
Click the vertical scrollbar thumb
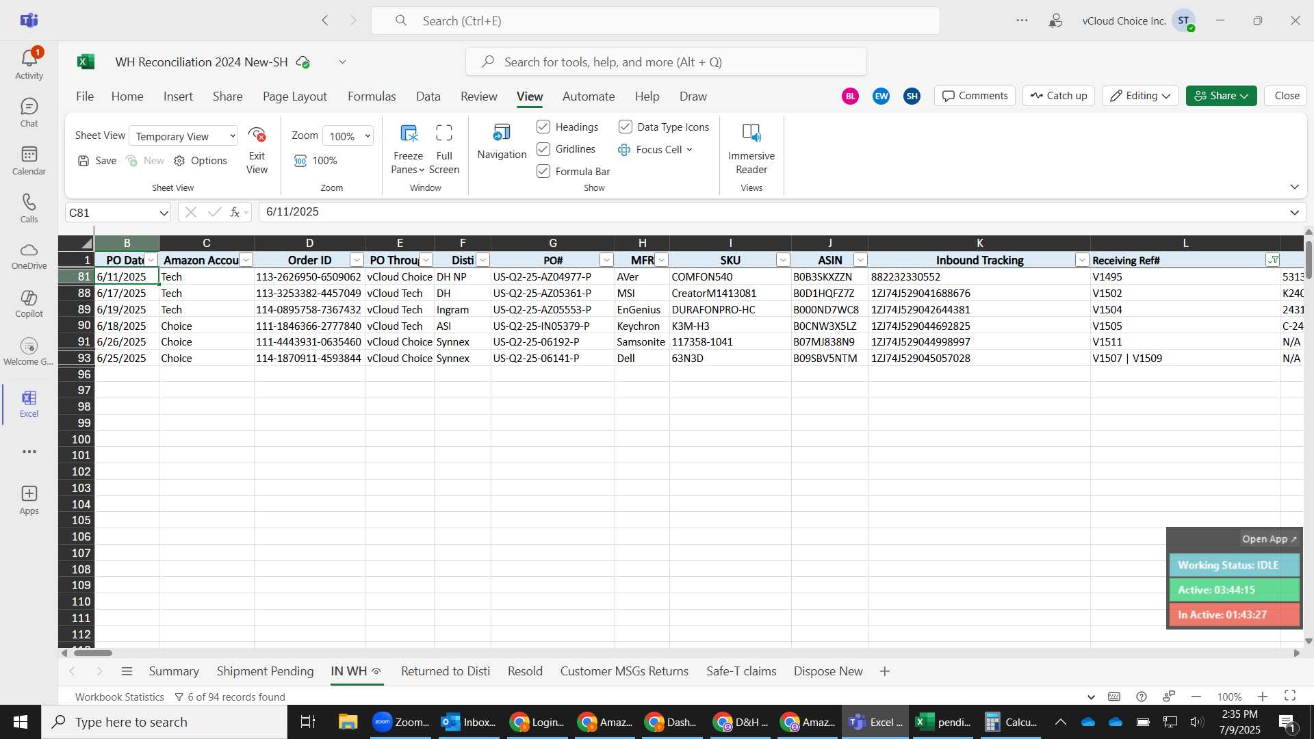click(1309, 260)
